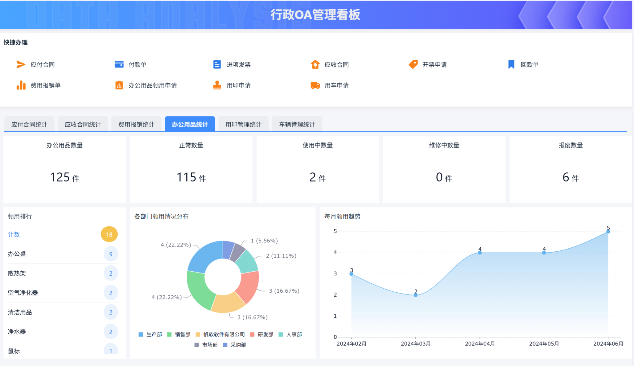The width and height of the screenshot is (634, 366).
Task: Toggle 研发部 legend entry visibility
Action: tap(265, 334)
